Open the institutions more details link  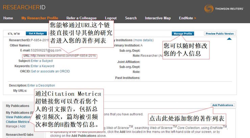(x=143, y=40)
